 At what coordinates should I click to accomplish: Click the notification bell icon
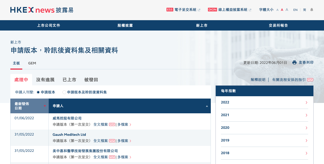click(x=312, y=10)
